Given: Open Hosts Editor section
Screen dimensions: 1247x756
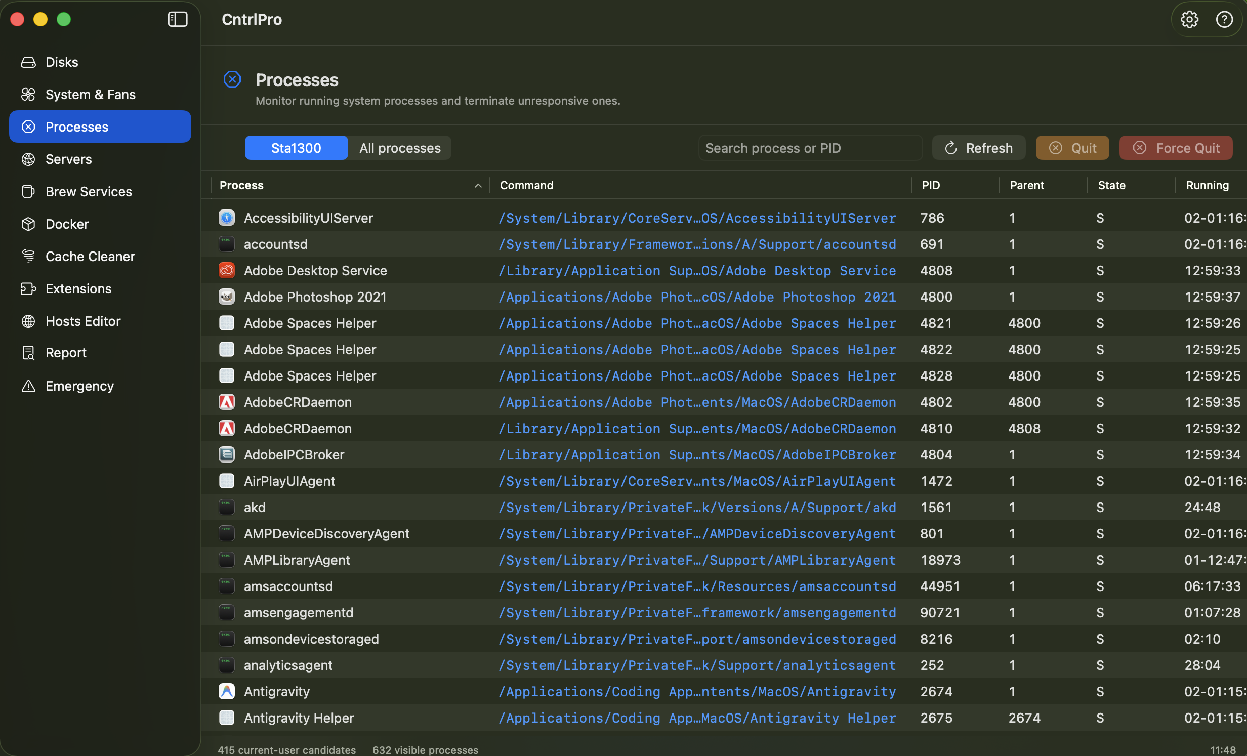Looking at the screenshot, I should (x=100, y=321).
